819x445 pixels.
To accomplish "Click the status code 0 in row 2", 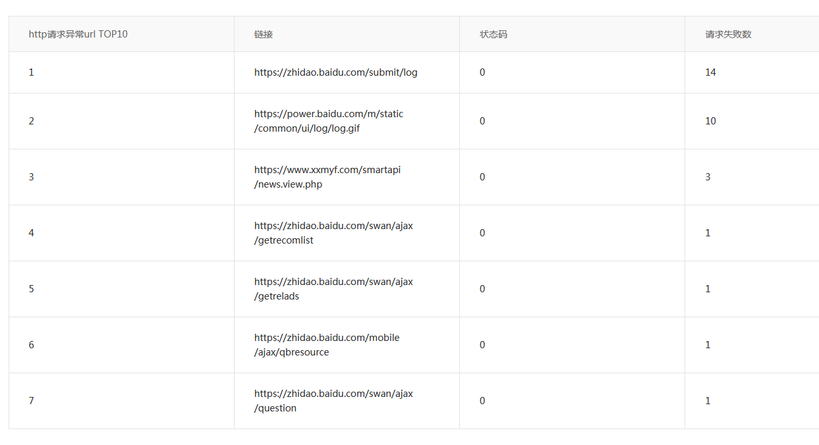I will coord(482,121).
